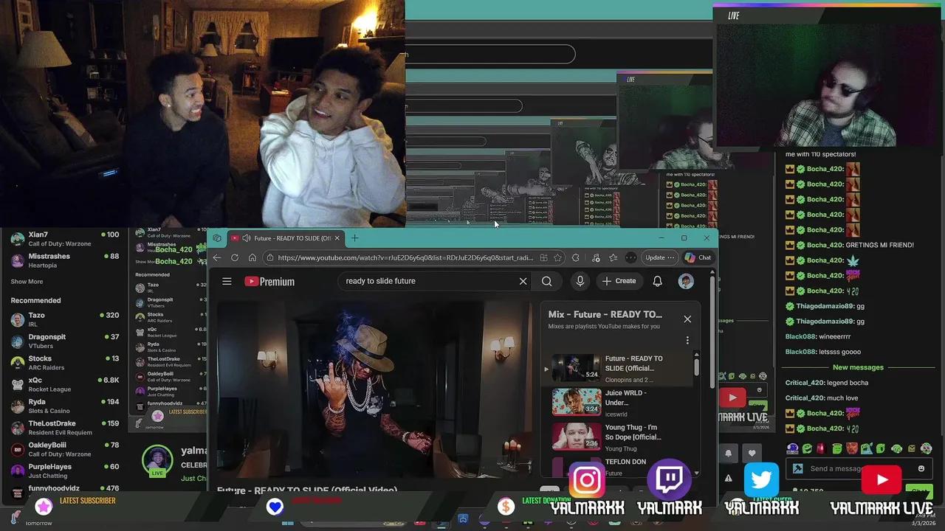Viewport: 945px width, 531px height.
Task: Toggle the notification bell above Twitch chat
Action: point(729,451)
